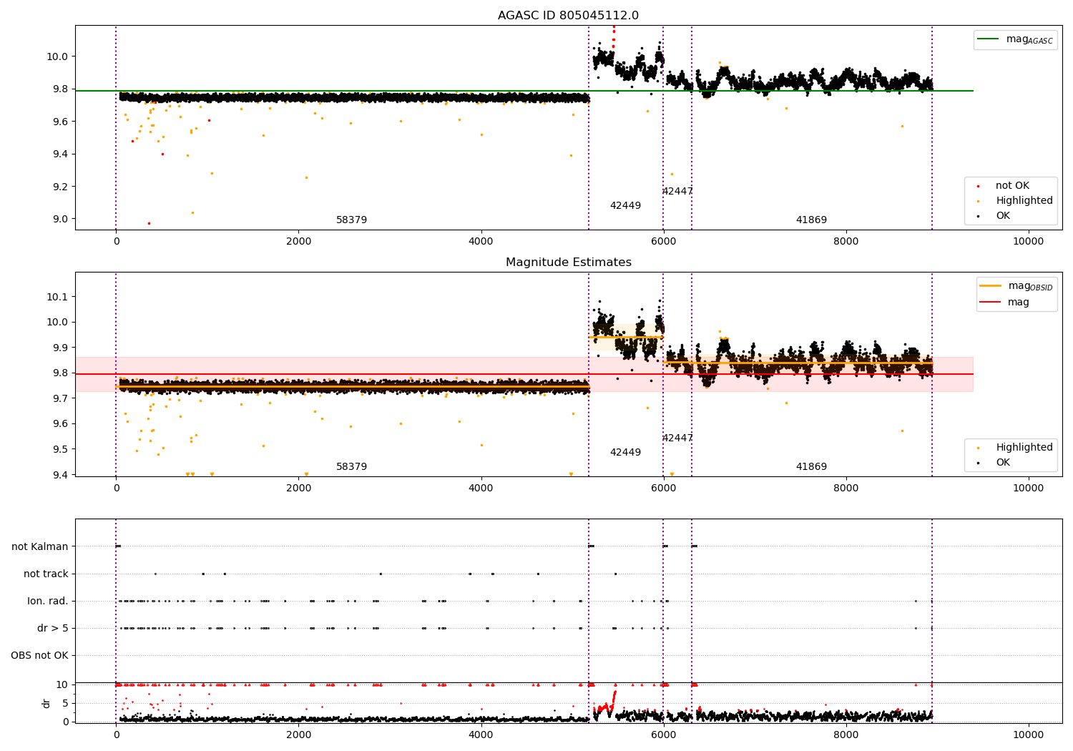Click the 'dr > 5' axis label

53,629
